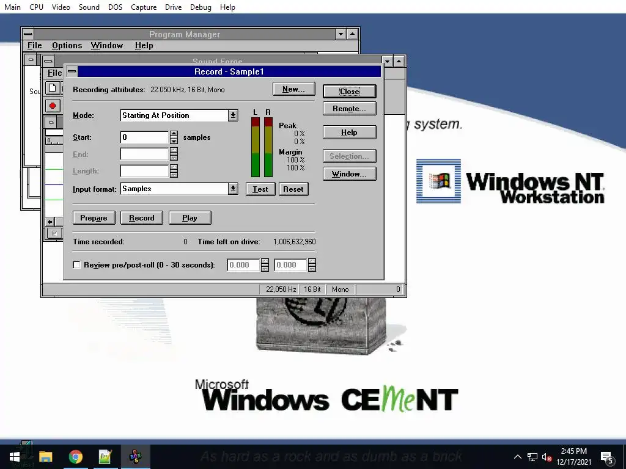Open the Input format dropdown showing Samples

point(233,189)
